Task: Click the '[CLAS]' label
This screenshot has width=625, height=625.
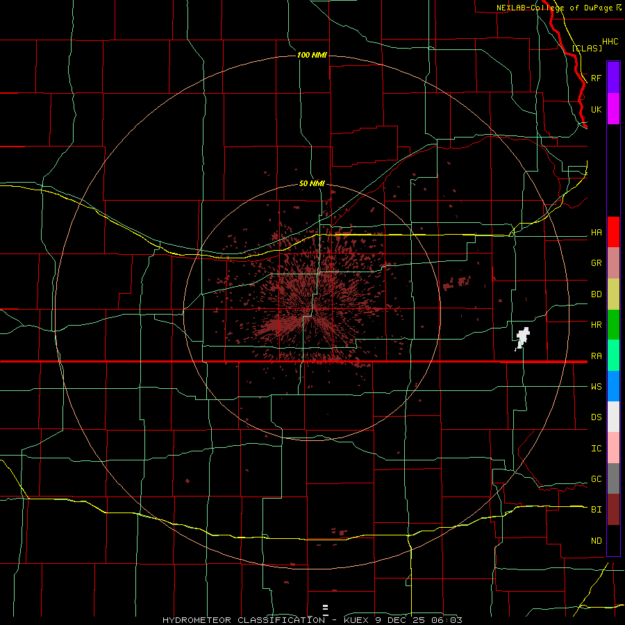Action: click(587, 48)
